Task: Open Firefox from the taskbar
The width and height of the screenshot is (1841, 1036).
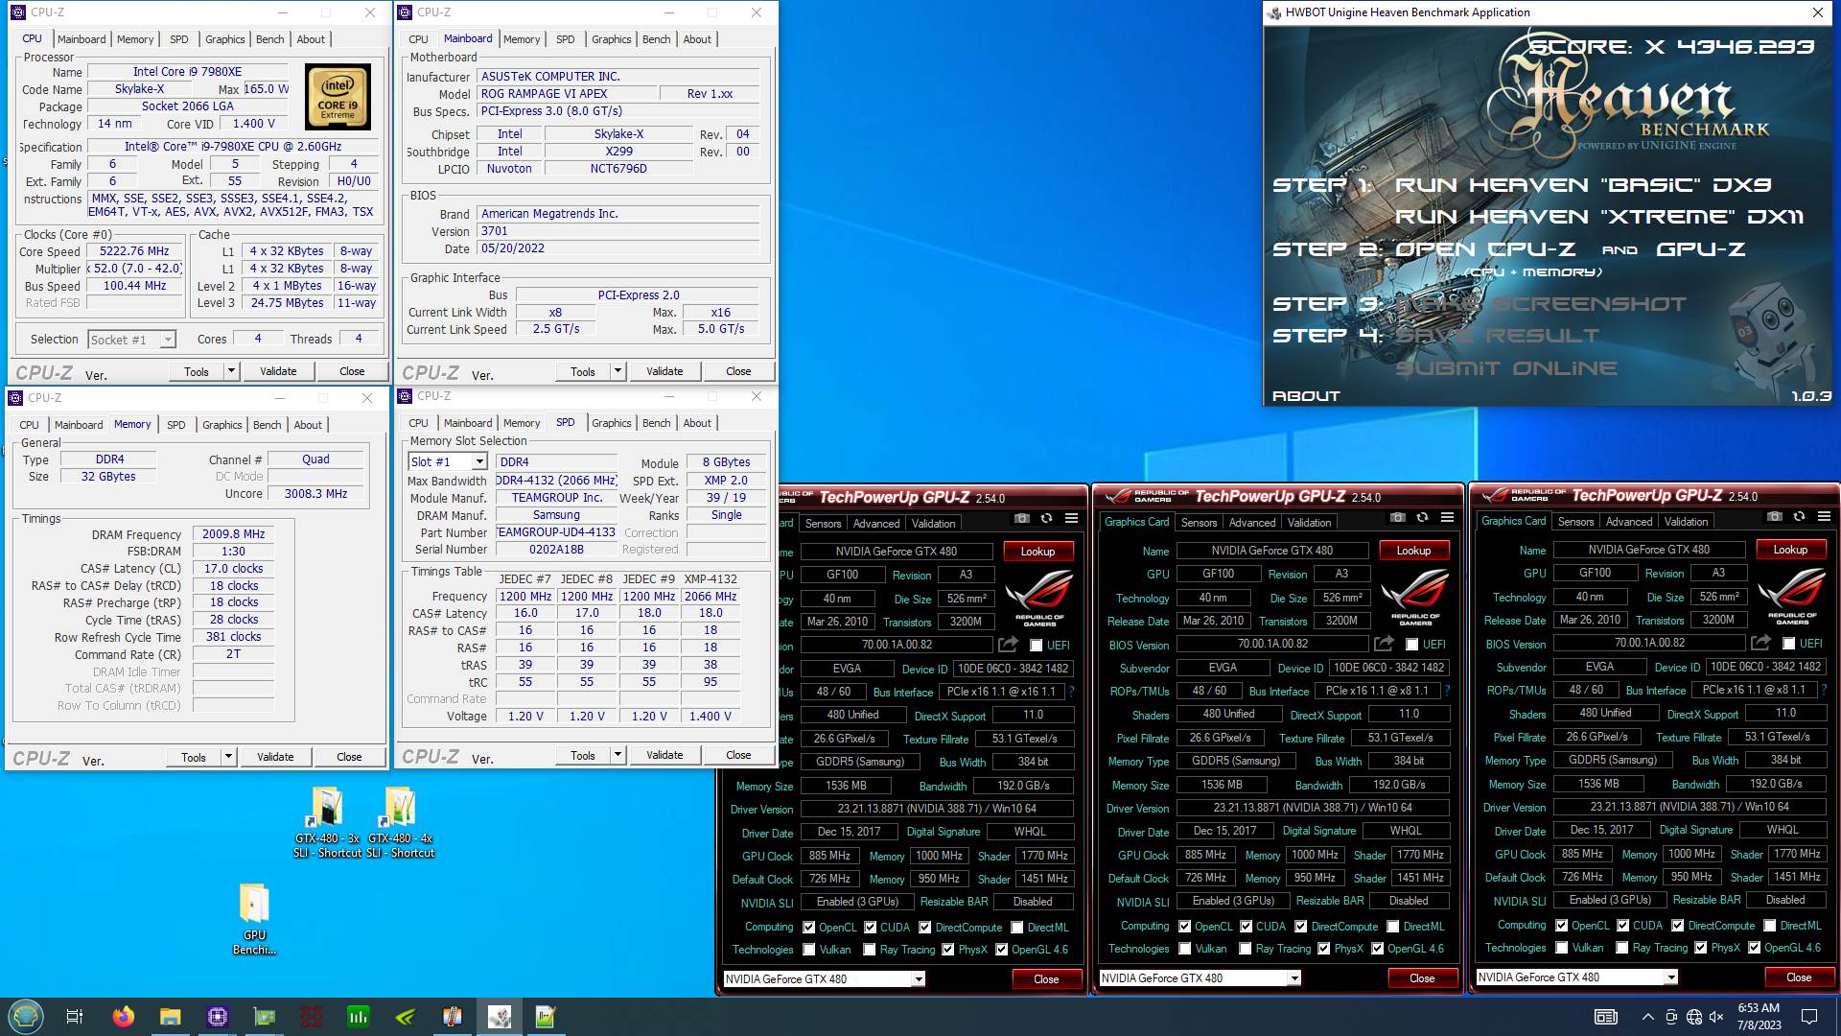Action: [124, 1017]
